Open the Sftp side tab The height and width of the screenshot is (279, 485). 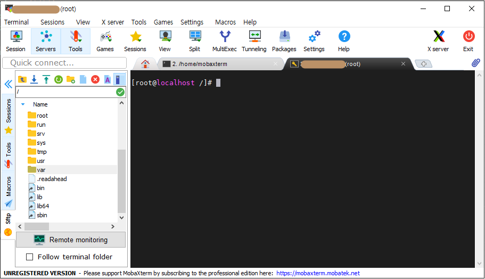coord(9,224)
